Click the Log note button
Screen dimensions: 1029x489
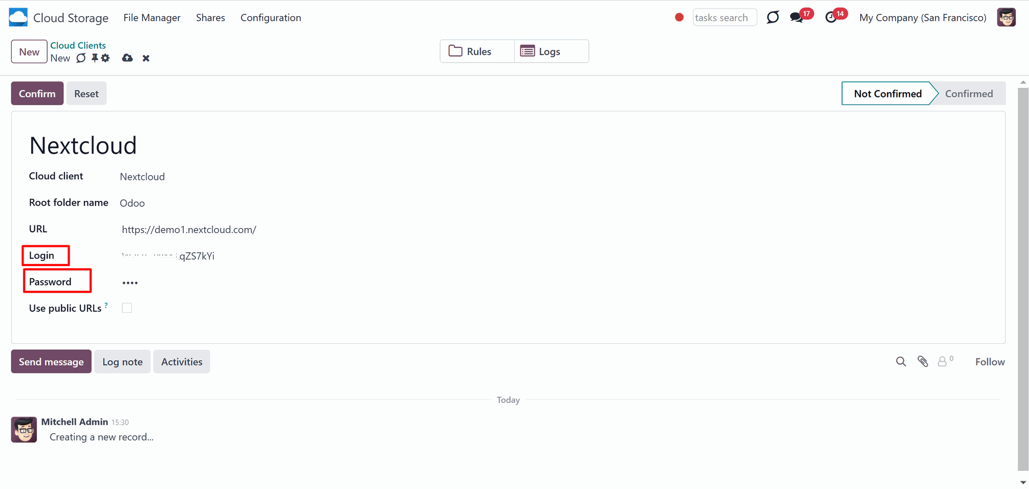coord(123,362)
